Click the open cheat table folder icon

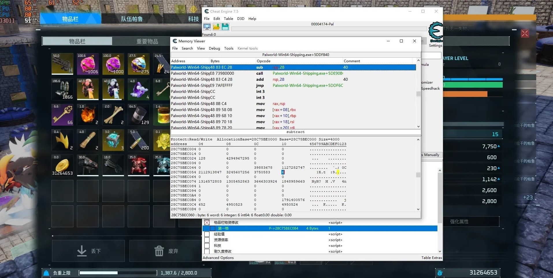[x=216, y=27]
